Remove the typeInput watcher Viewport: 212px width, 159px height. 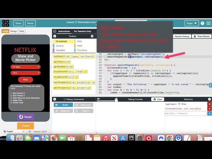pos(209,104)
